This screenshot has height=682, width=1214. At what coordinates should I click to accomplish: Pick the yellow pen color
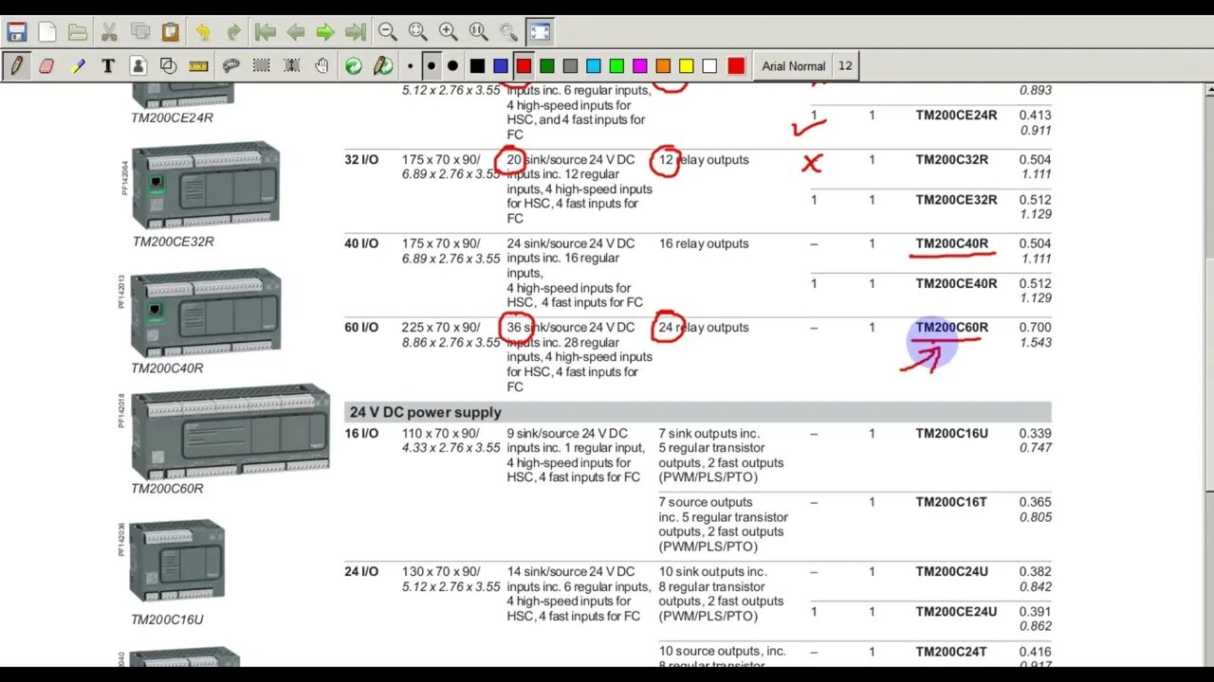click(686, 65)
